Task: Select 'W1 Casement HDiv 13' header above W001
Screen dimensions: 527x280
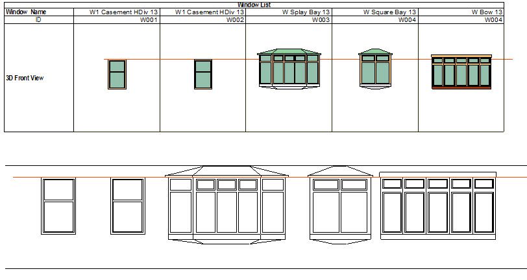Action: tap(117, 12)
